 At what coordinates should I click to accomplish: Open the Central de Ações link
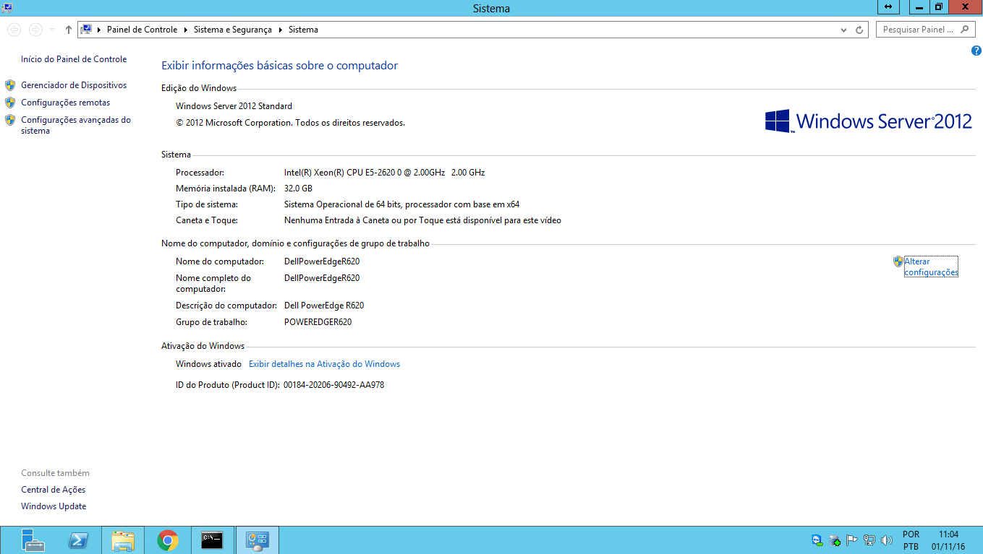(x=54, y=490)
